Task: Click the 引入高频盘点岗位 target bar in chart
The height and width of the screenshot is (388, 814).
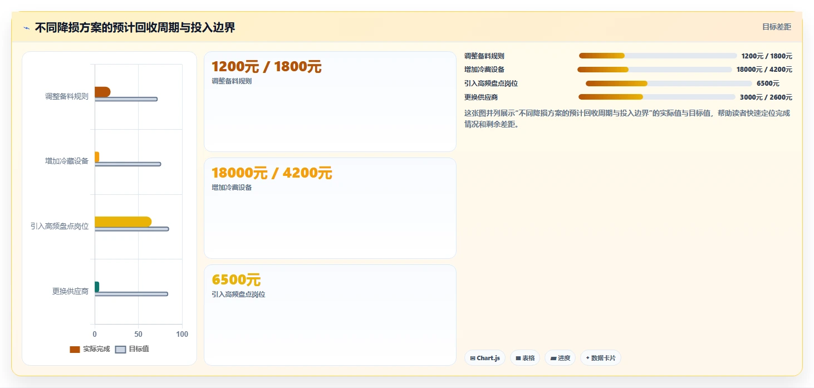Action: (x=131, y=229)
